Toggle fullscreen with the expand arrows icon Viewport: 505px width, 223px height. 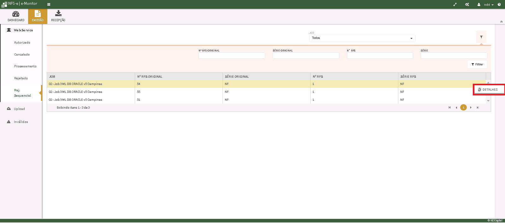(455, 4)
